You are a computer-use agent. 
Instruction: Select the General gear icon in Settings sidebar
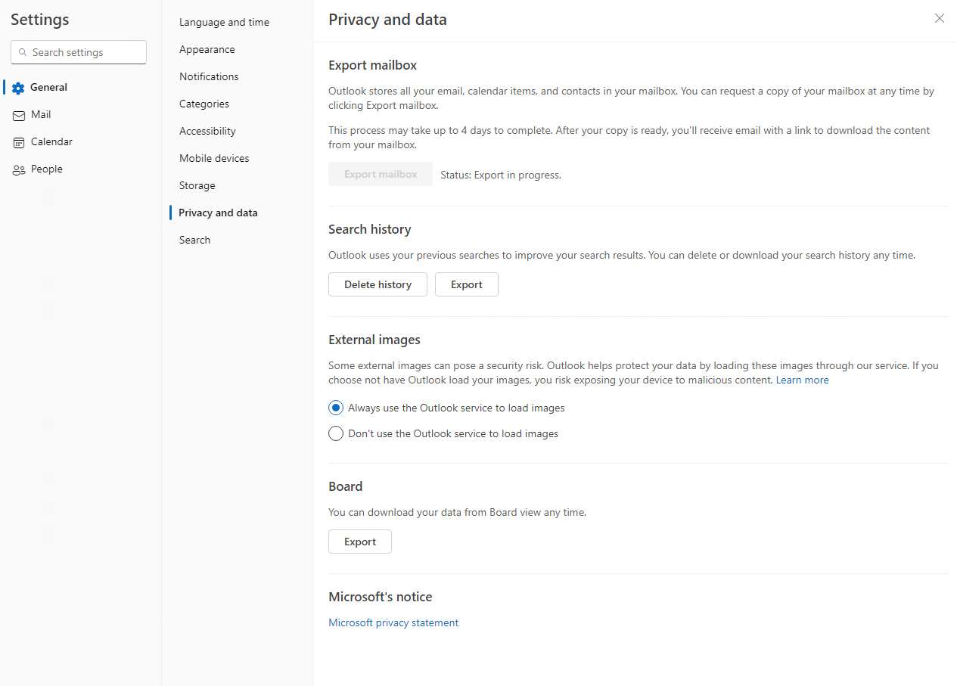(x=18, y=87)
